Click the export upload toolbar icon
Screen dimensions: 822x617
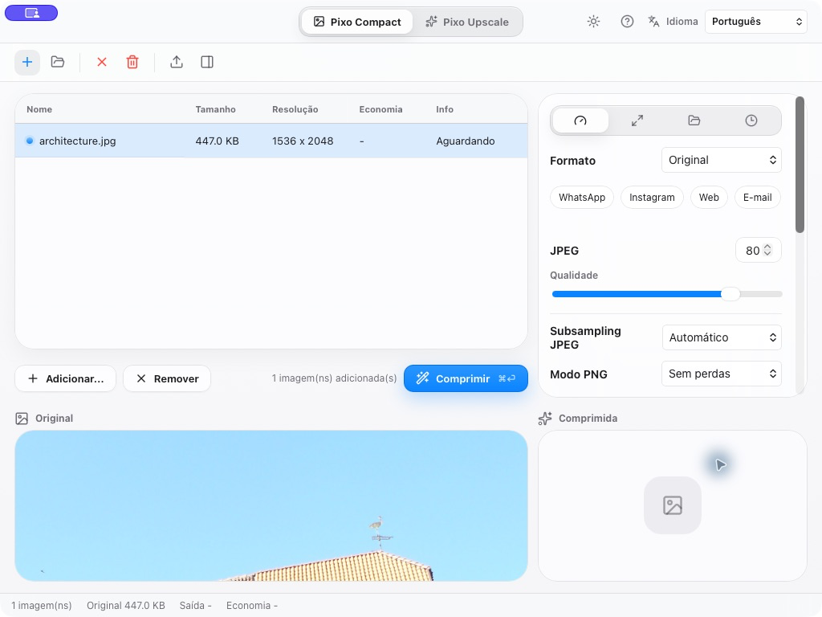177,62
